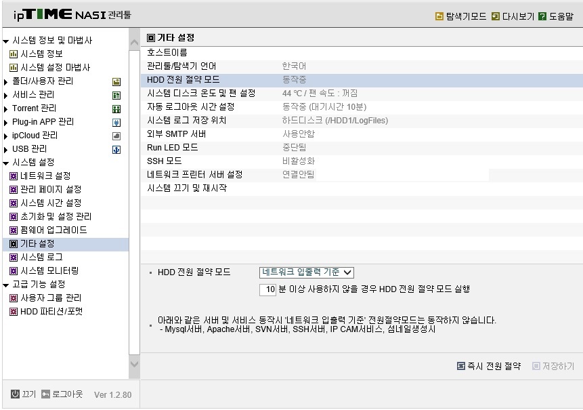Click the 다시보기 refresh icon
This screenshot has height=410, width=583.
coord(495,16)
